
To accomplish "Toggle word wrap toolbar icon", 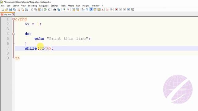I will [83, 10].
